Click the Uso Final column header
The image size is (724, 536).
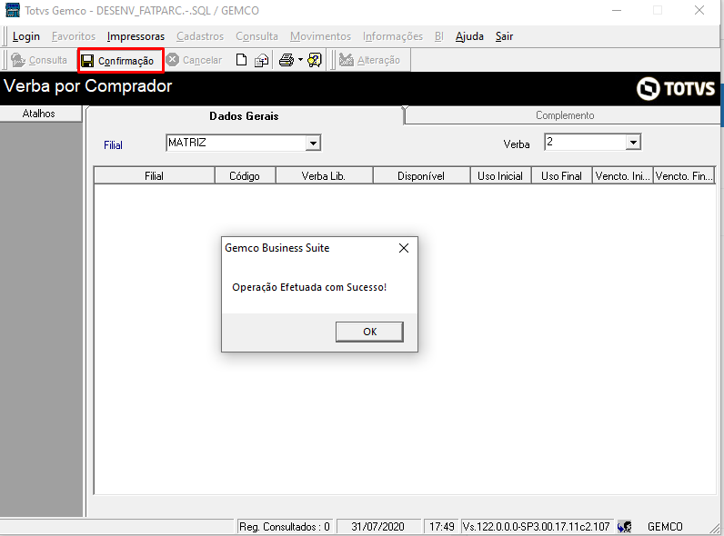click(x=561, y=175)
